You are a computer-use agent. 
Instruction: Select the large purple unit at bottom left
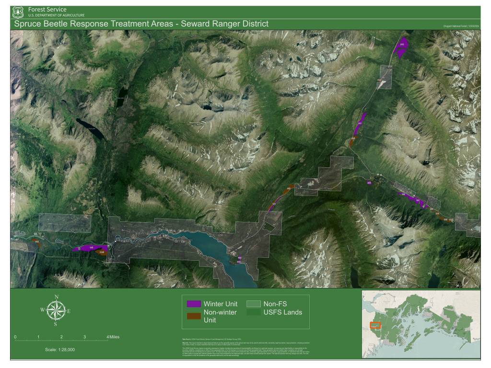[87, 248]
